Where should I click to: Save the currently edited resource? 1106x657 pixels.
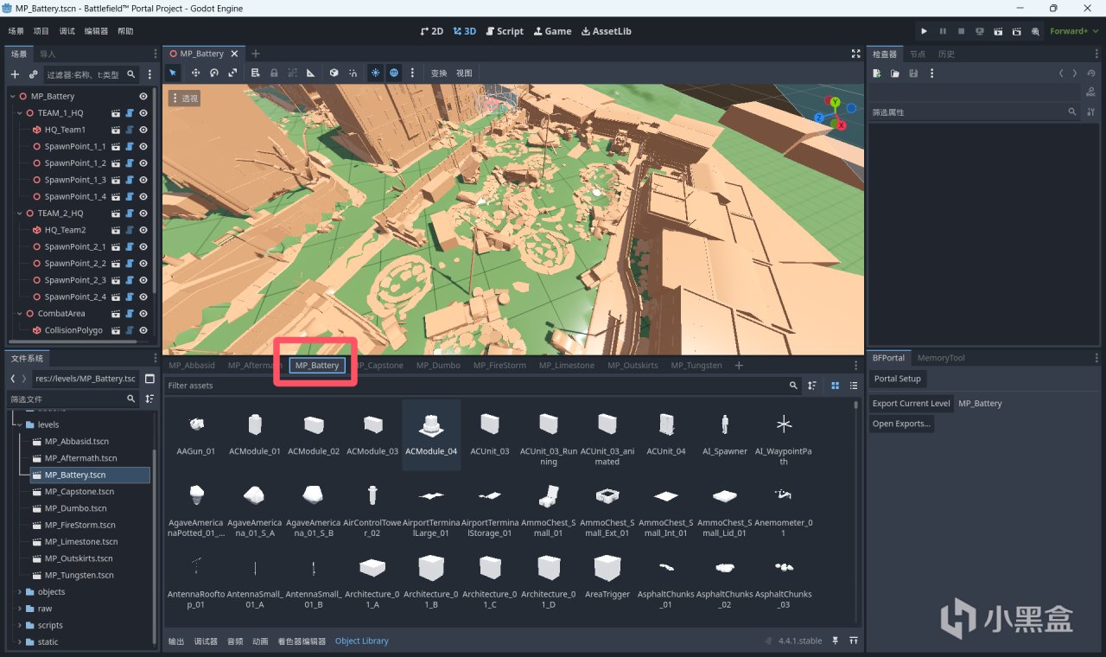[x=913, y=73]
